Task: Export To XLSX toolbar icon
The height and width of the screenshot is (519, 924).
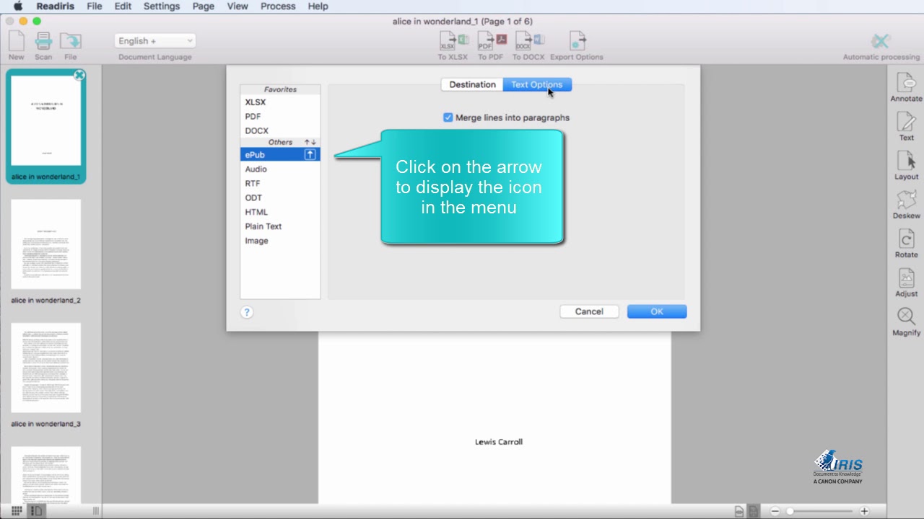Action: 453,41
